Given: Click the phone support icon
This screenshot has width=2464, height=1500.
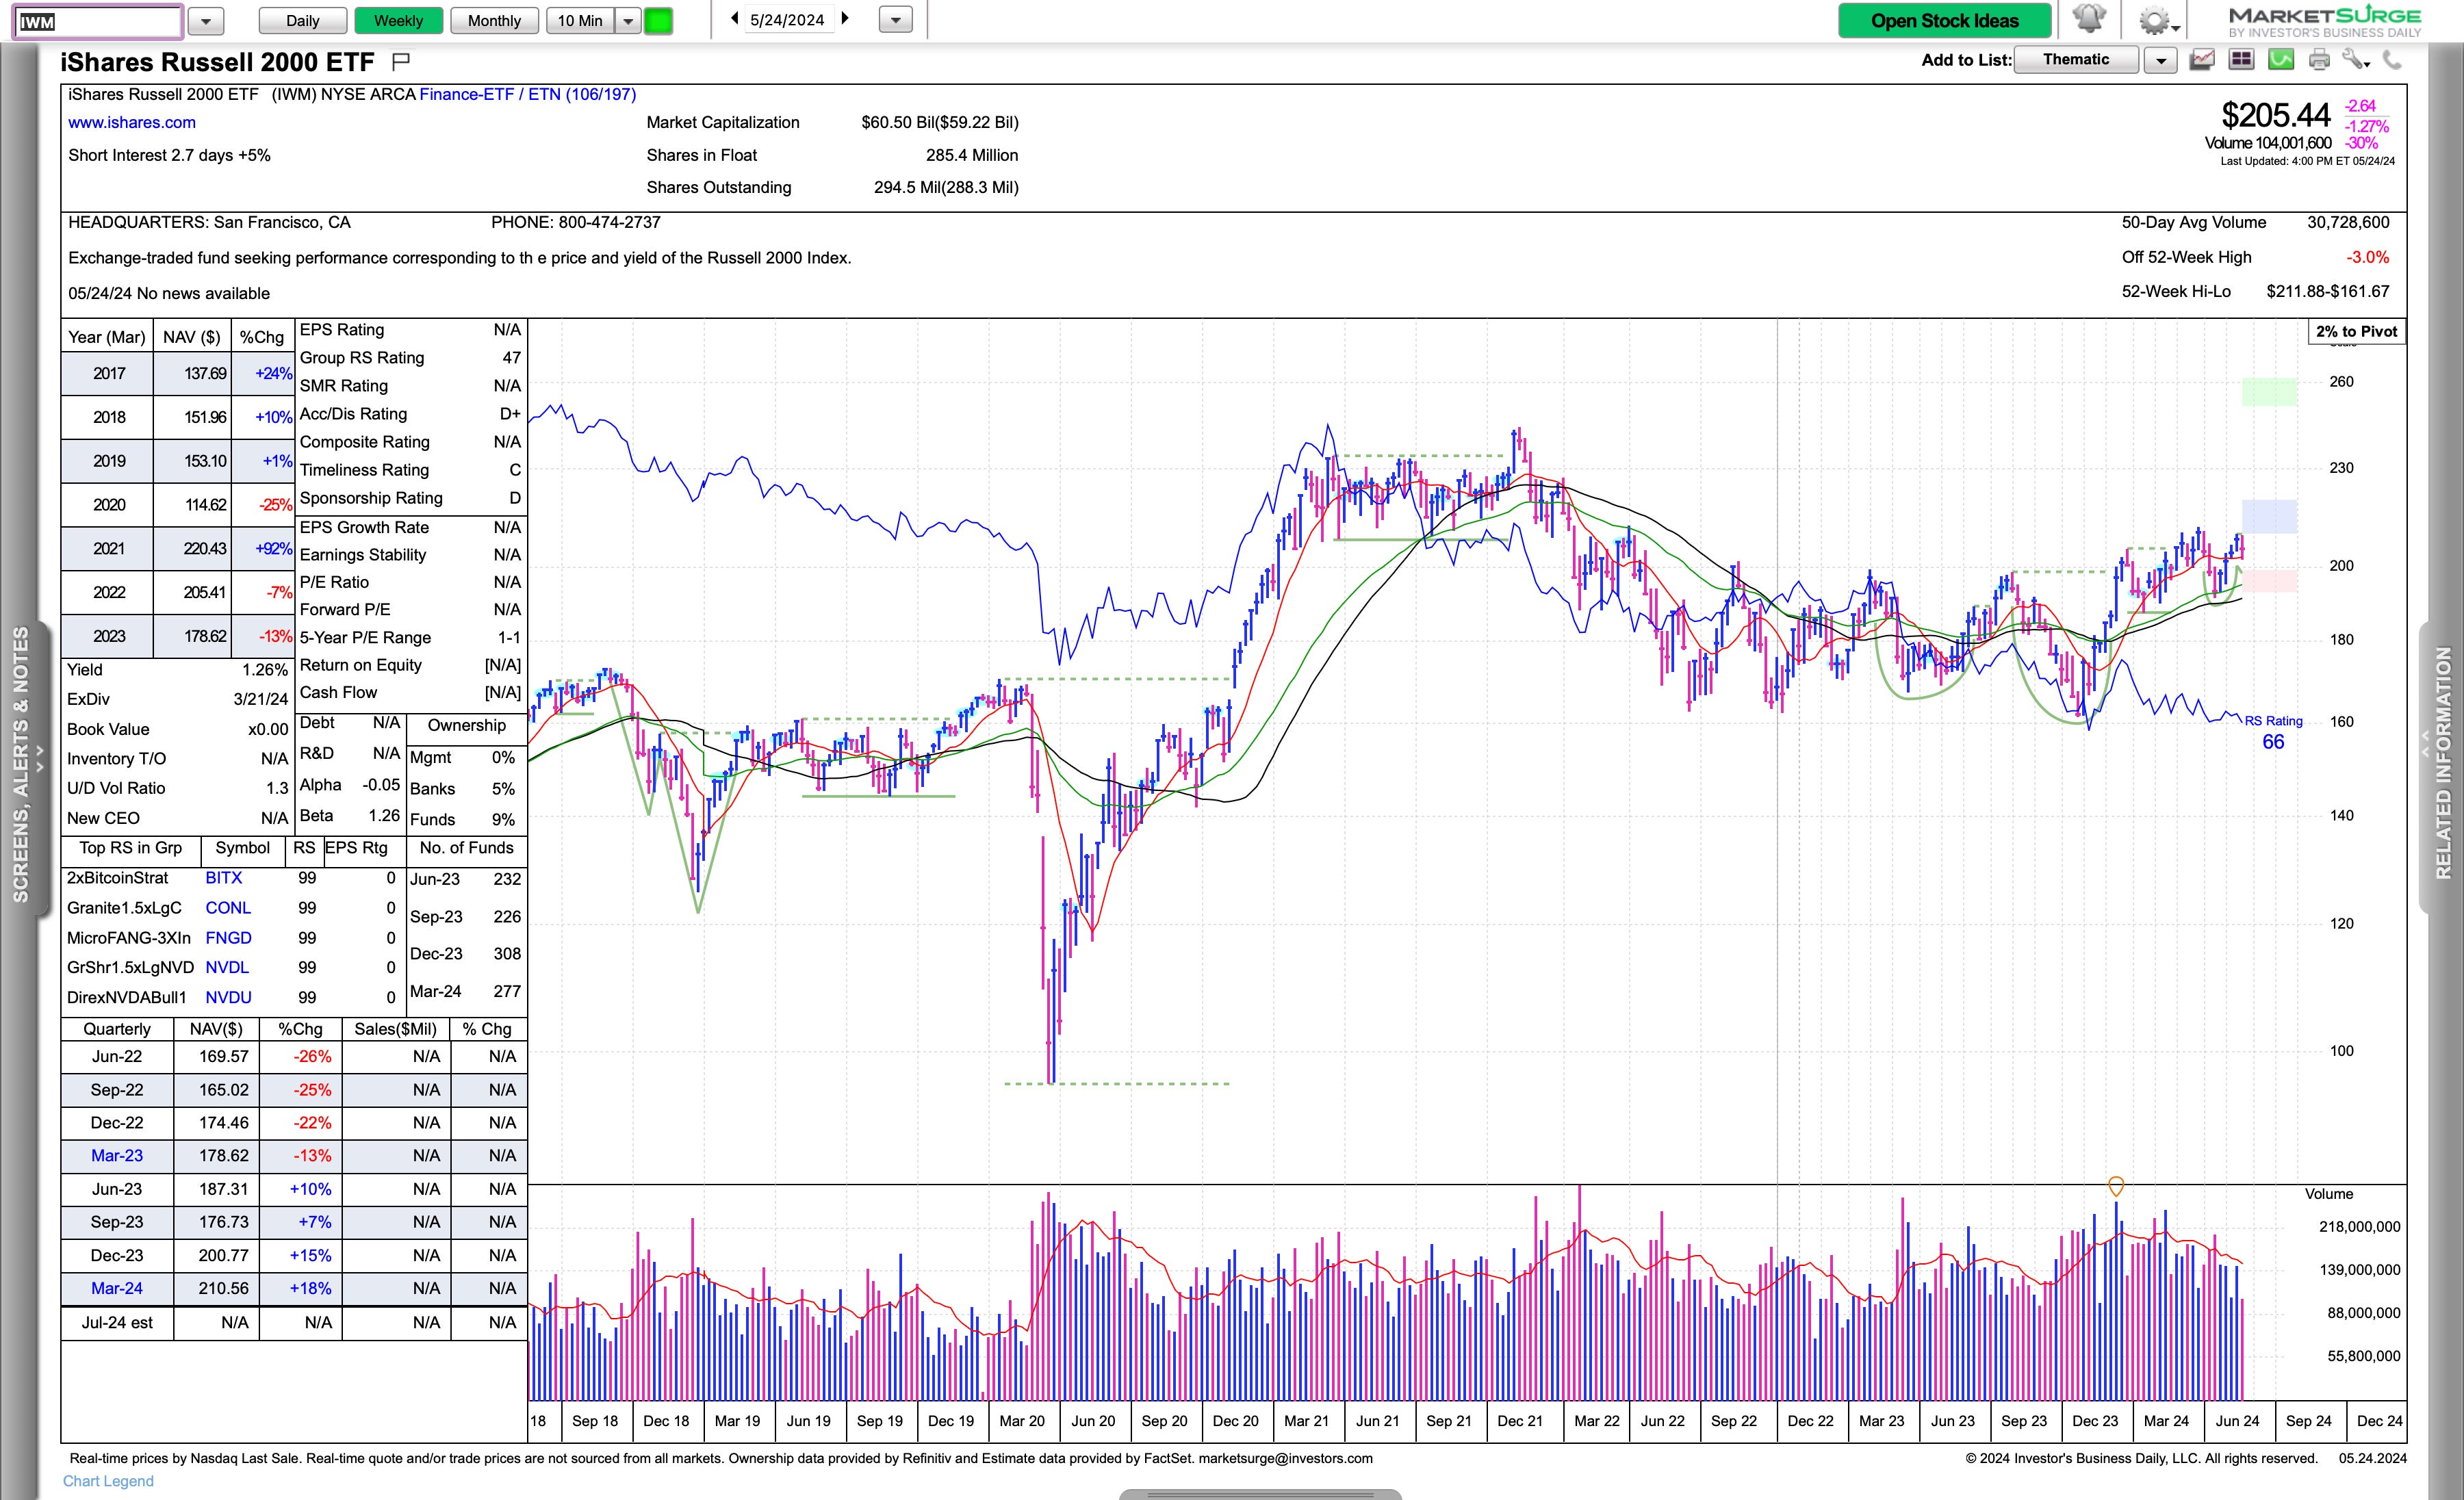Looking at the screenshot, I should [2392, 60].
